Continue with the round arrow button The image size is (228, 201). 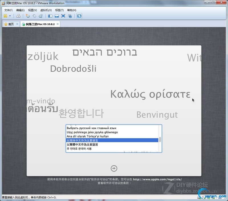(114, 168)
